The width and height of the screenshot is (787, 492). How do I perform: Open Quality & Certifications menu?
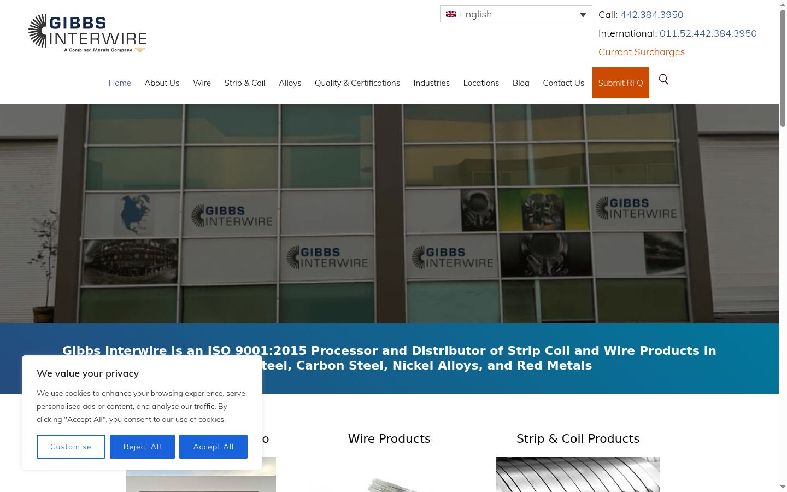[357, 83]
